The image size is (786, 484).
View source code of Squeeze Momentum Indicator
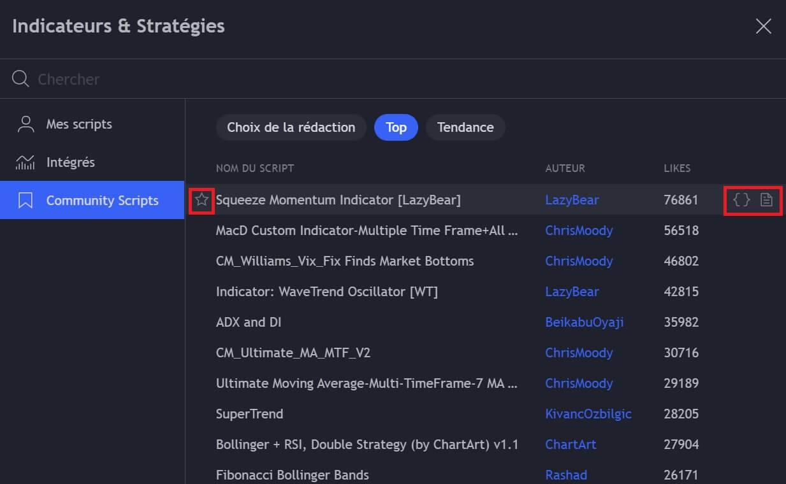pos(741,200)
